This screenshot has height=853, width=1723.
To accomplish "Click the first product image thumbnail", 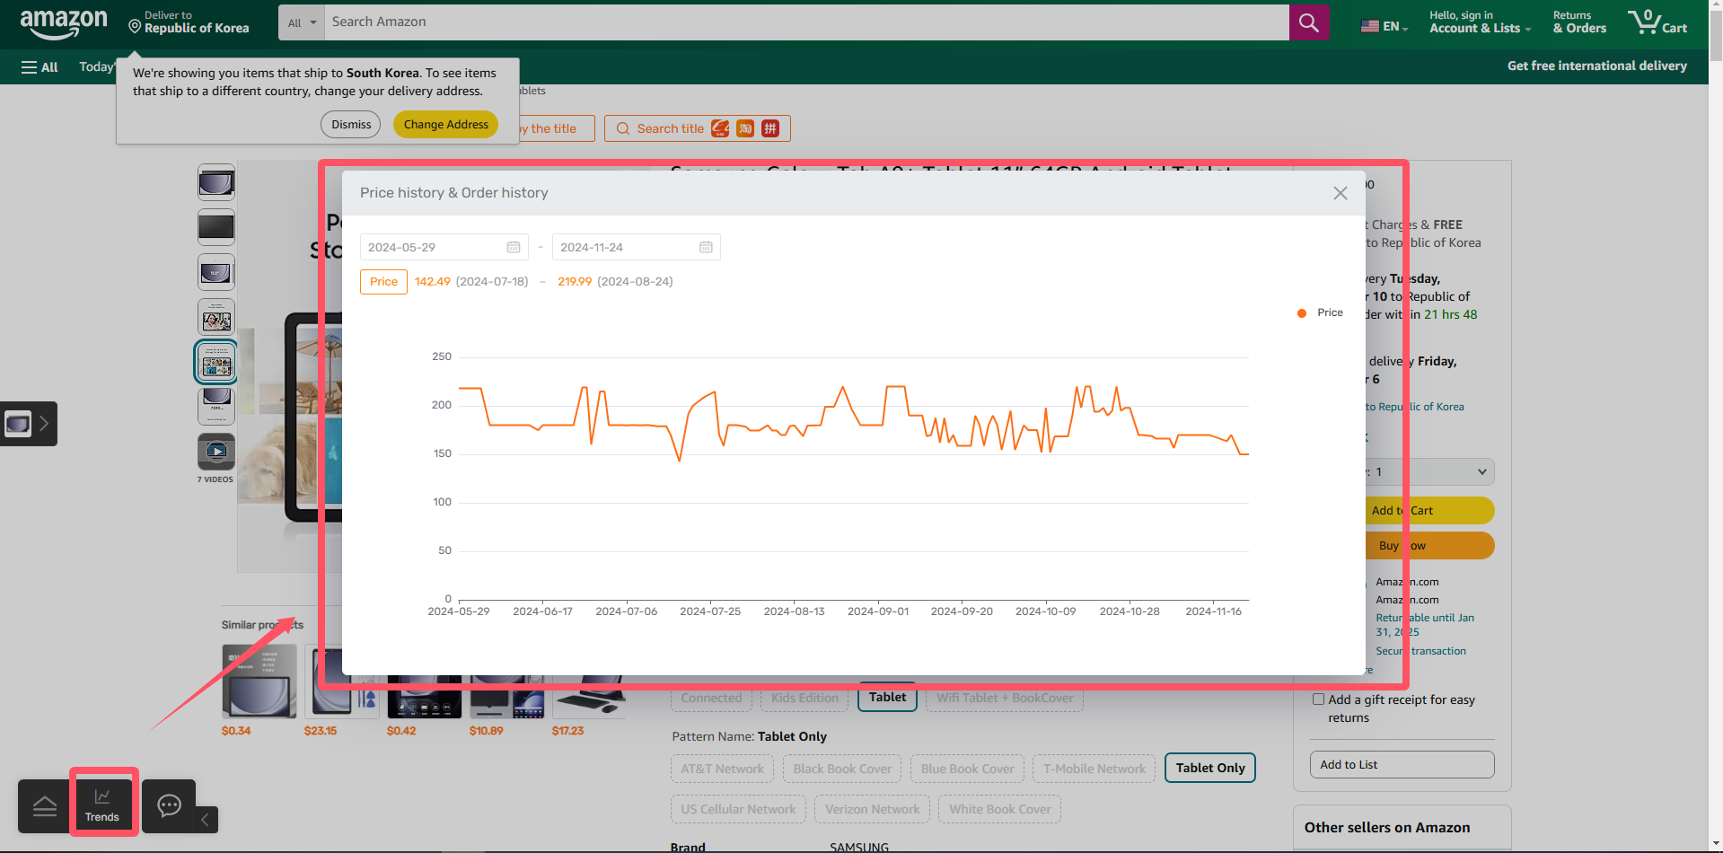I will coord(216,182).
